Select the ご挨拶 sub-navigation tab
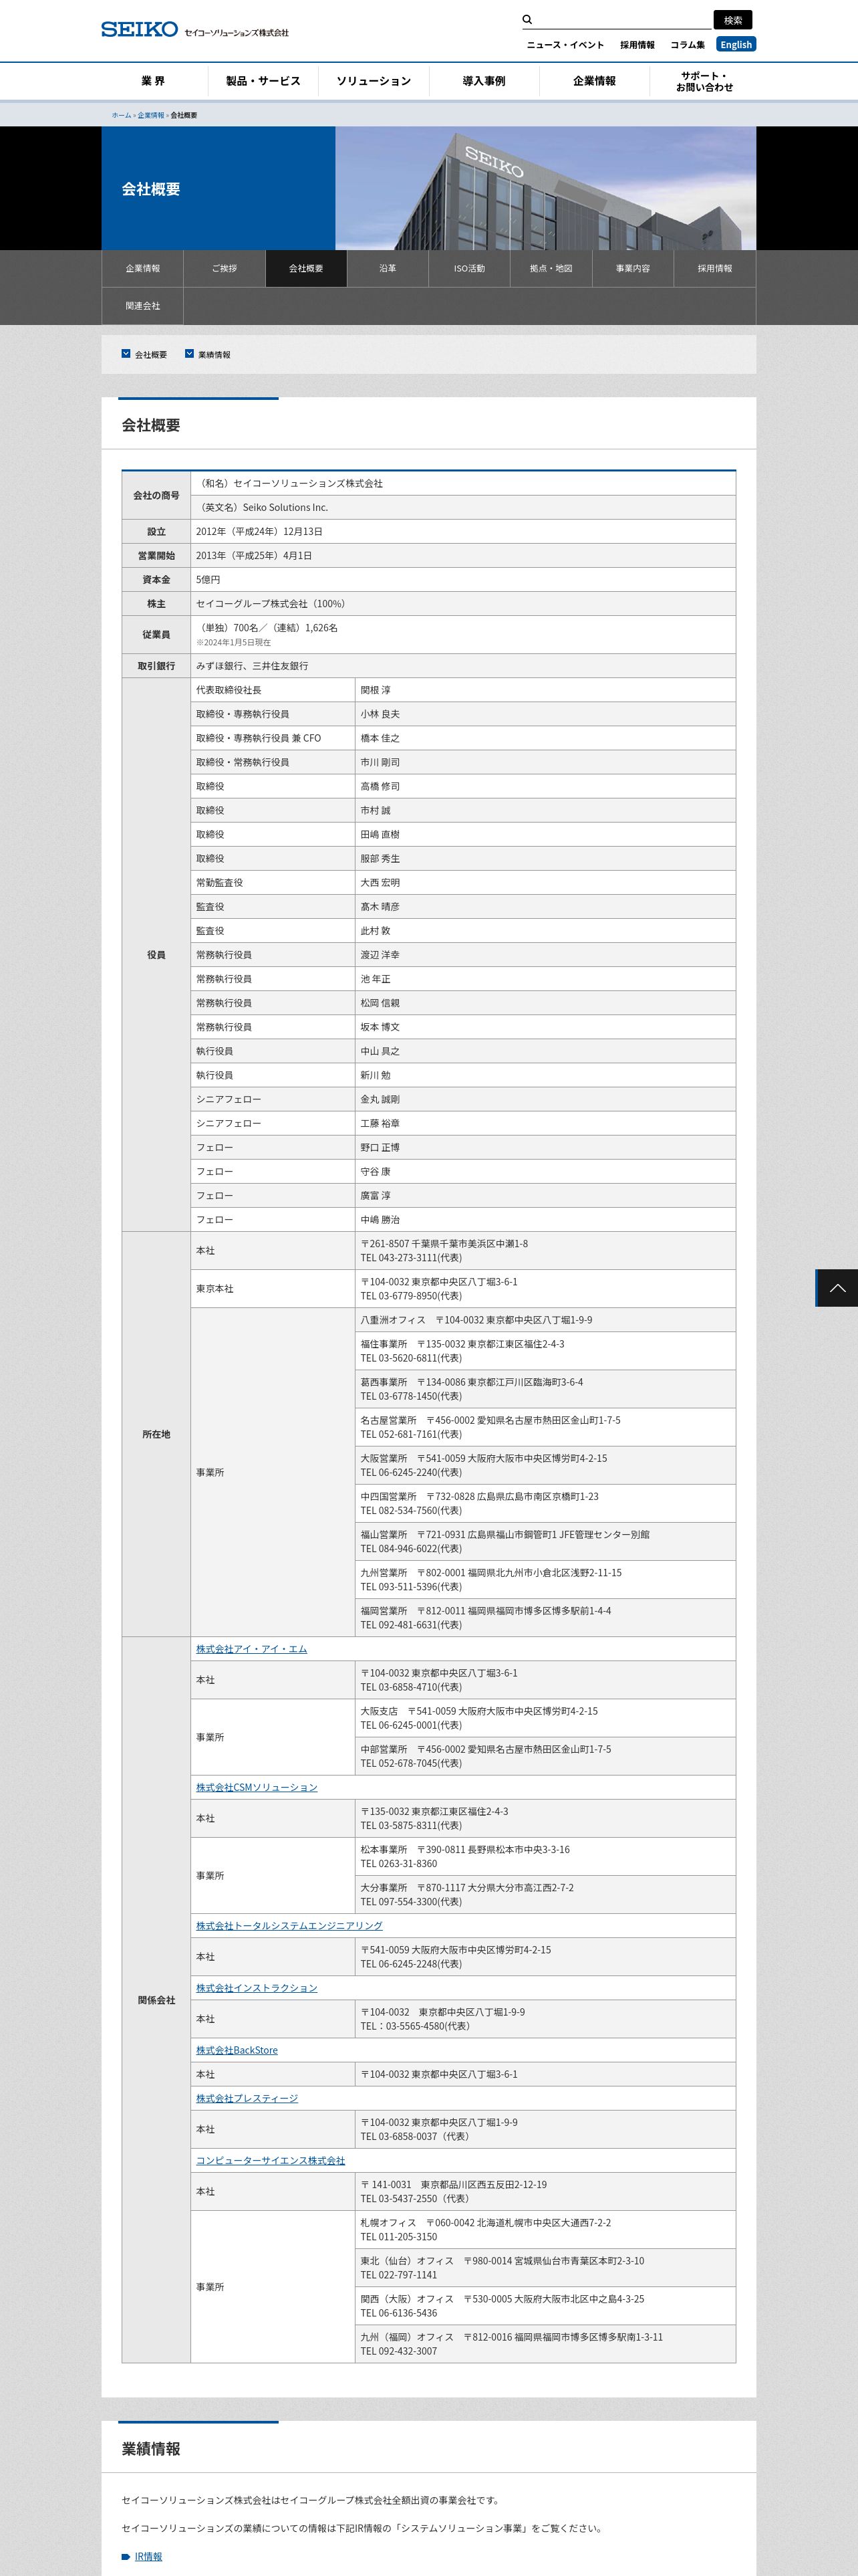The image size is (858, 2576). tap(224, 268)
